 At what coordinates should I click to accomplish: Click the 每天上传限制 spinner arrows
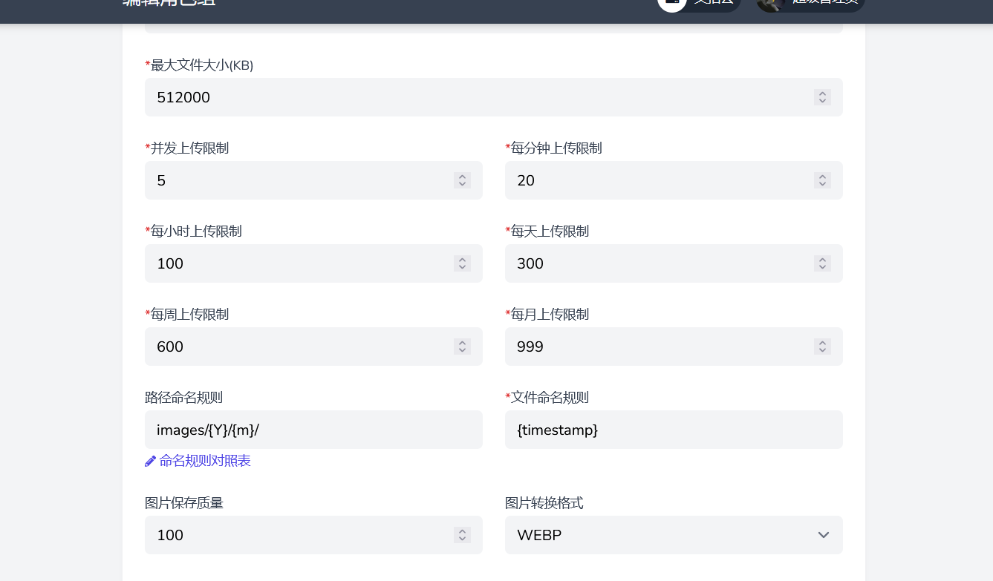[821, 263]
